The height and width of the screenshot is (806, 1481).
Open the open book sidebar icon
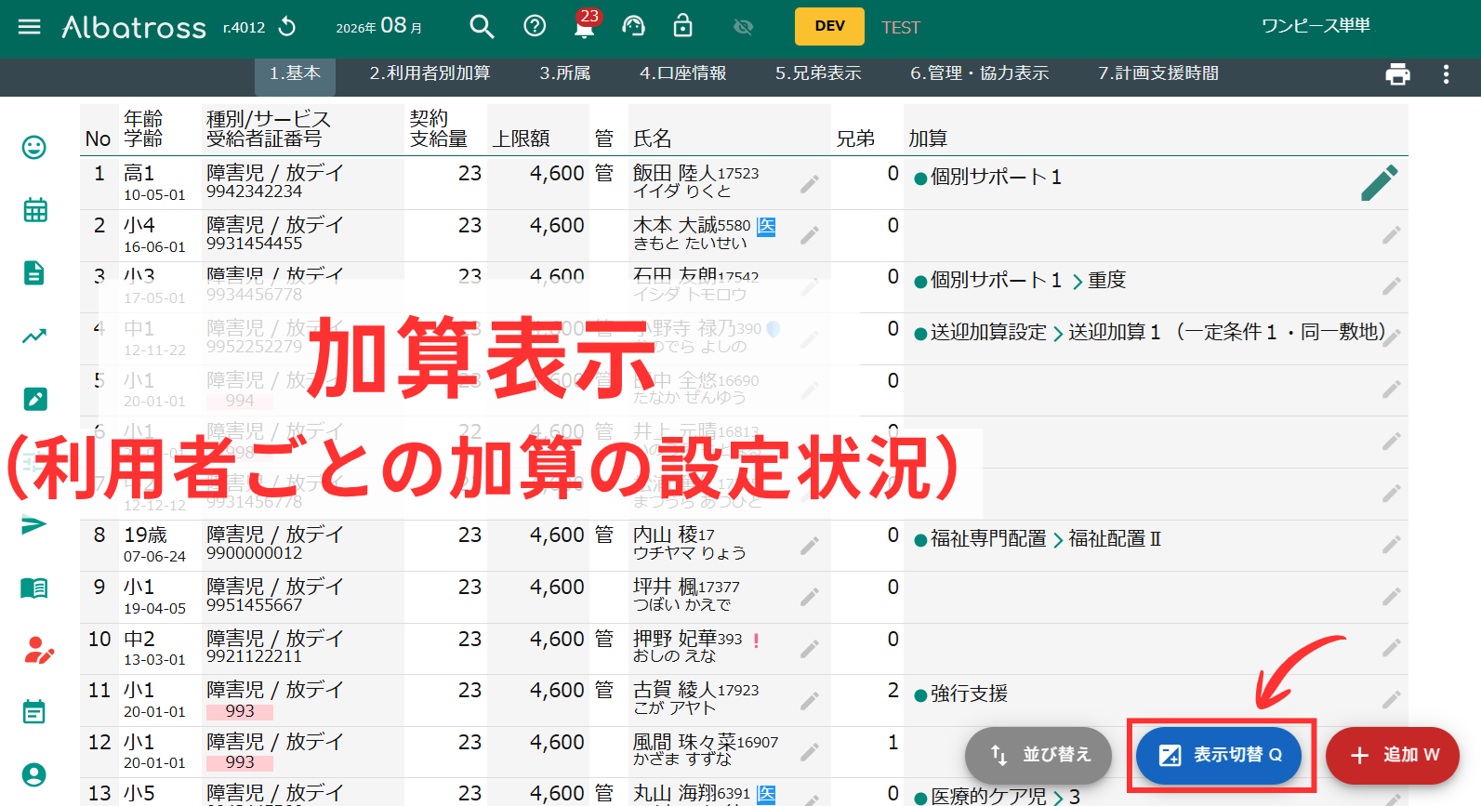pyautogui.click(x=34, y=588)
